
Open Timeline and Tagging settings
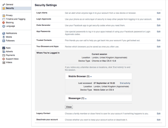(15, 19)
